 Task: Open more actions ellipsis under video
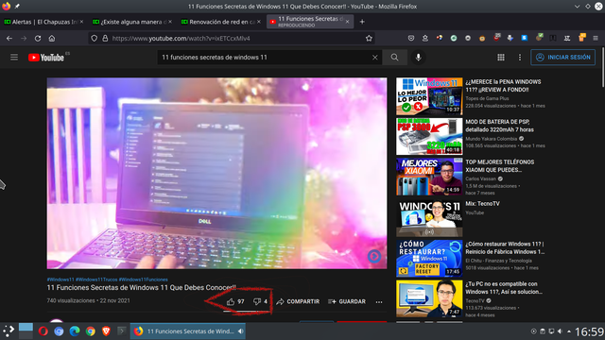pyautogui.click(x=379, y=302)
